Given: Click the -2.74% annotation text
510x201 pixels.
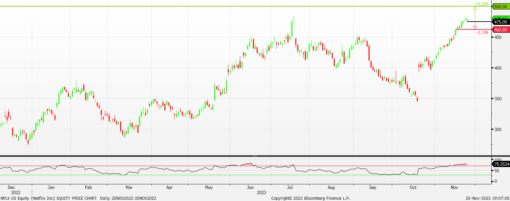Looking at the screenshot, I should tap(482, 32).
